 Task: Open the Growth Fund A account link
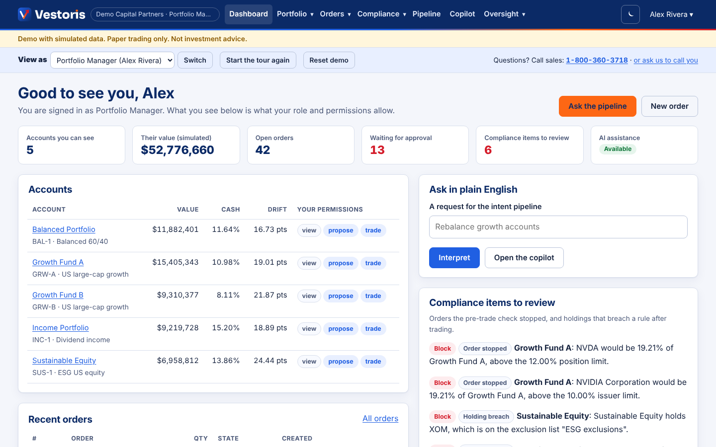pyautogui.click(x=58, y=262)
